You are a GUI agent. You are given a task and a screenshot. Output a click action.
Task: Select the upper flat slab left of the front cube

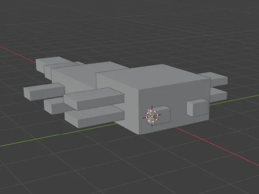point(93,99)
